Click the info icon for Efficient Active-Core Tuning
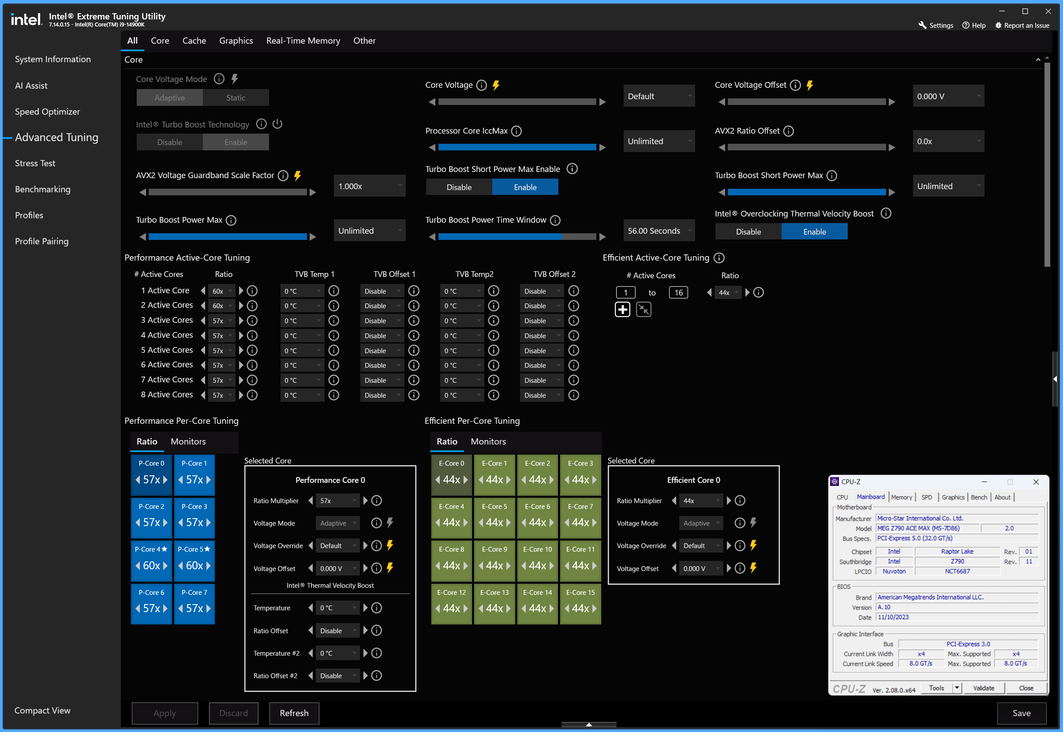The width and height of the screenshot is (1063, 732). click(719, 258)
